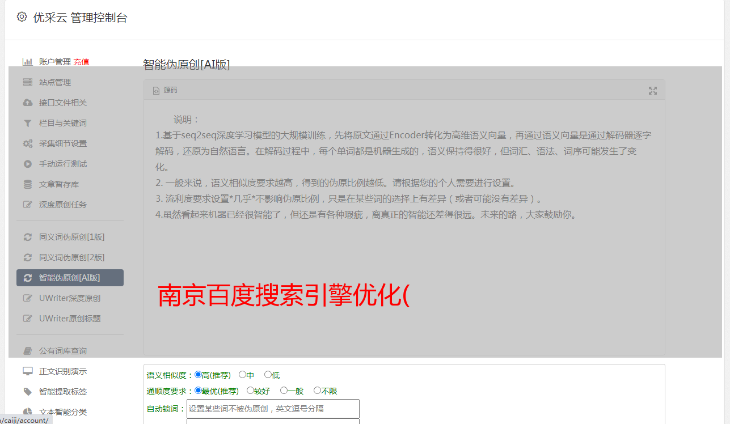Click the filter icon for 栏目与关键词
730x424 pixels.
[x=27, y=123]
